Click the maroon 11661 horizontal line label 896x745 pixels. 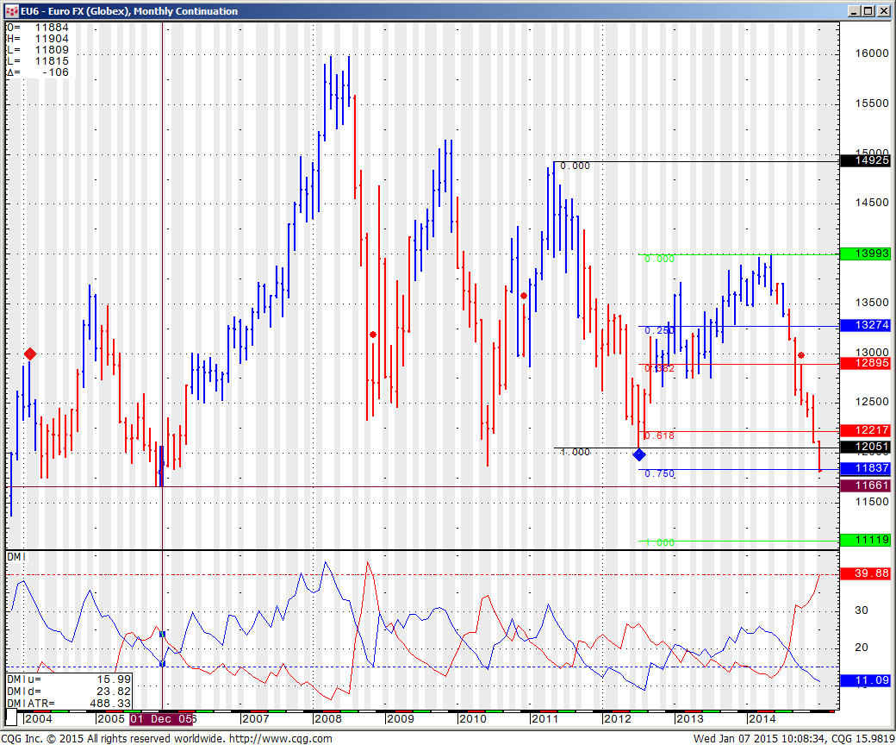(866, 486)
